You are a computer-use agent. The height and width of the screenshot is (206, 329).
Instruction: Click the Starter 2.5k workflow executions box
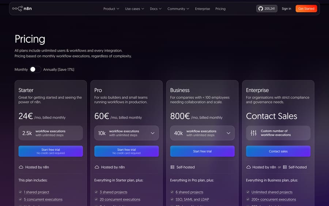click(50, 133)
